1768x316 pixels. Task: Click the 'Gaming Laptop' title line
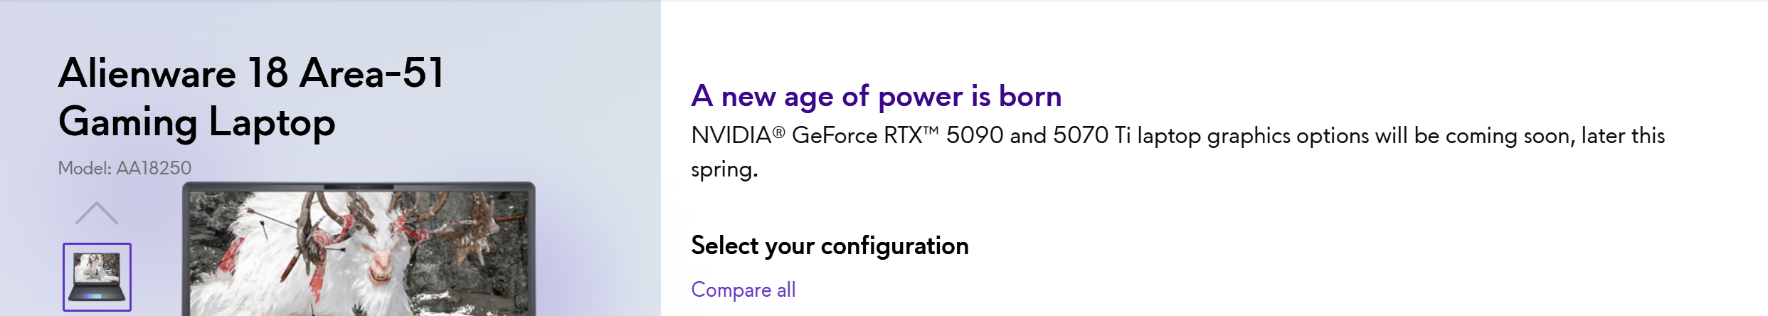click(x=196, y=122)
